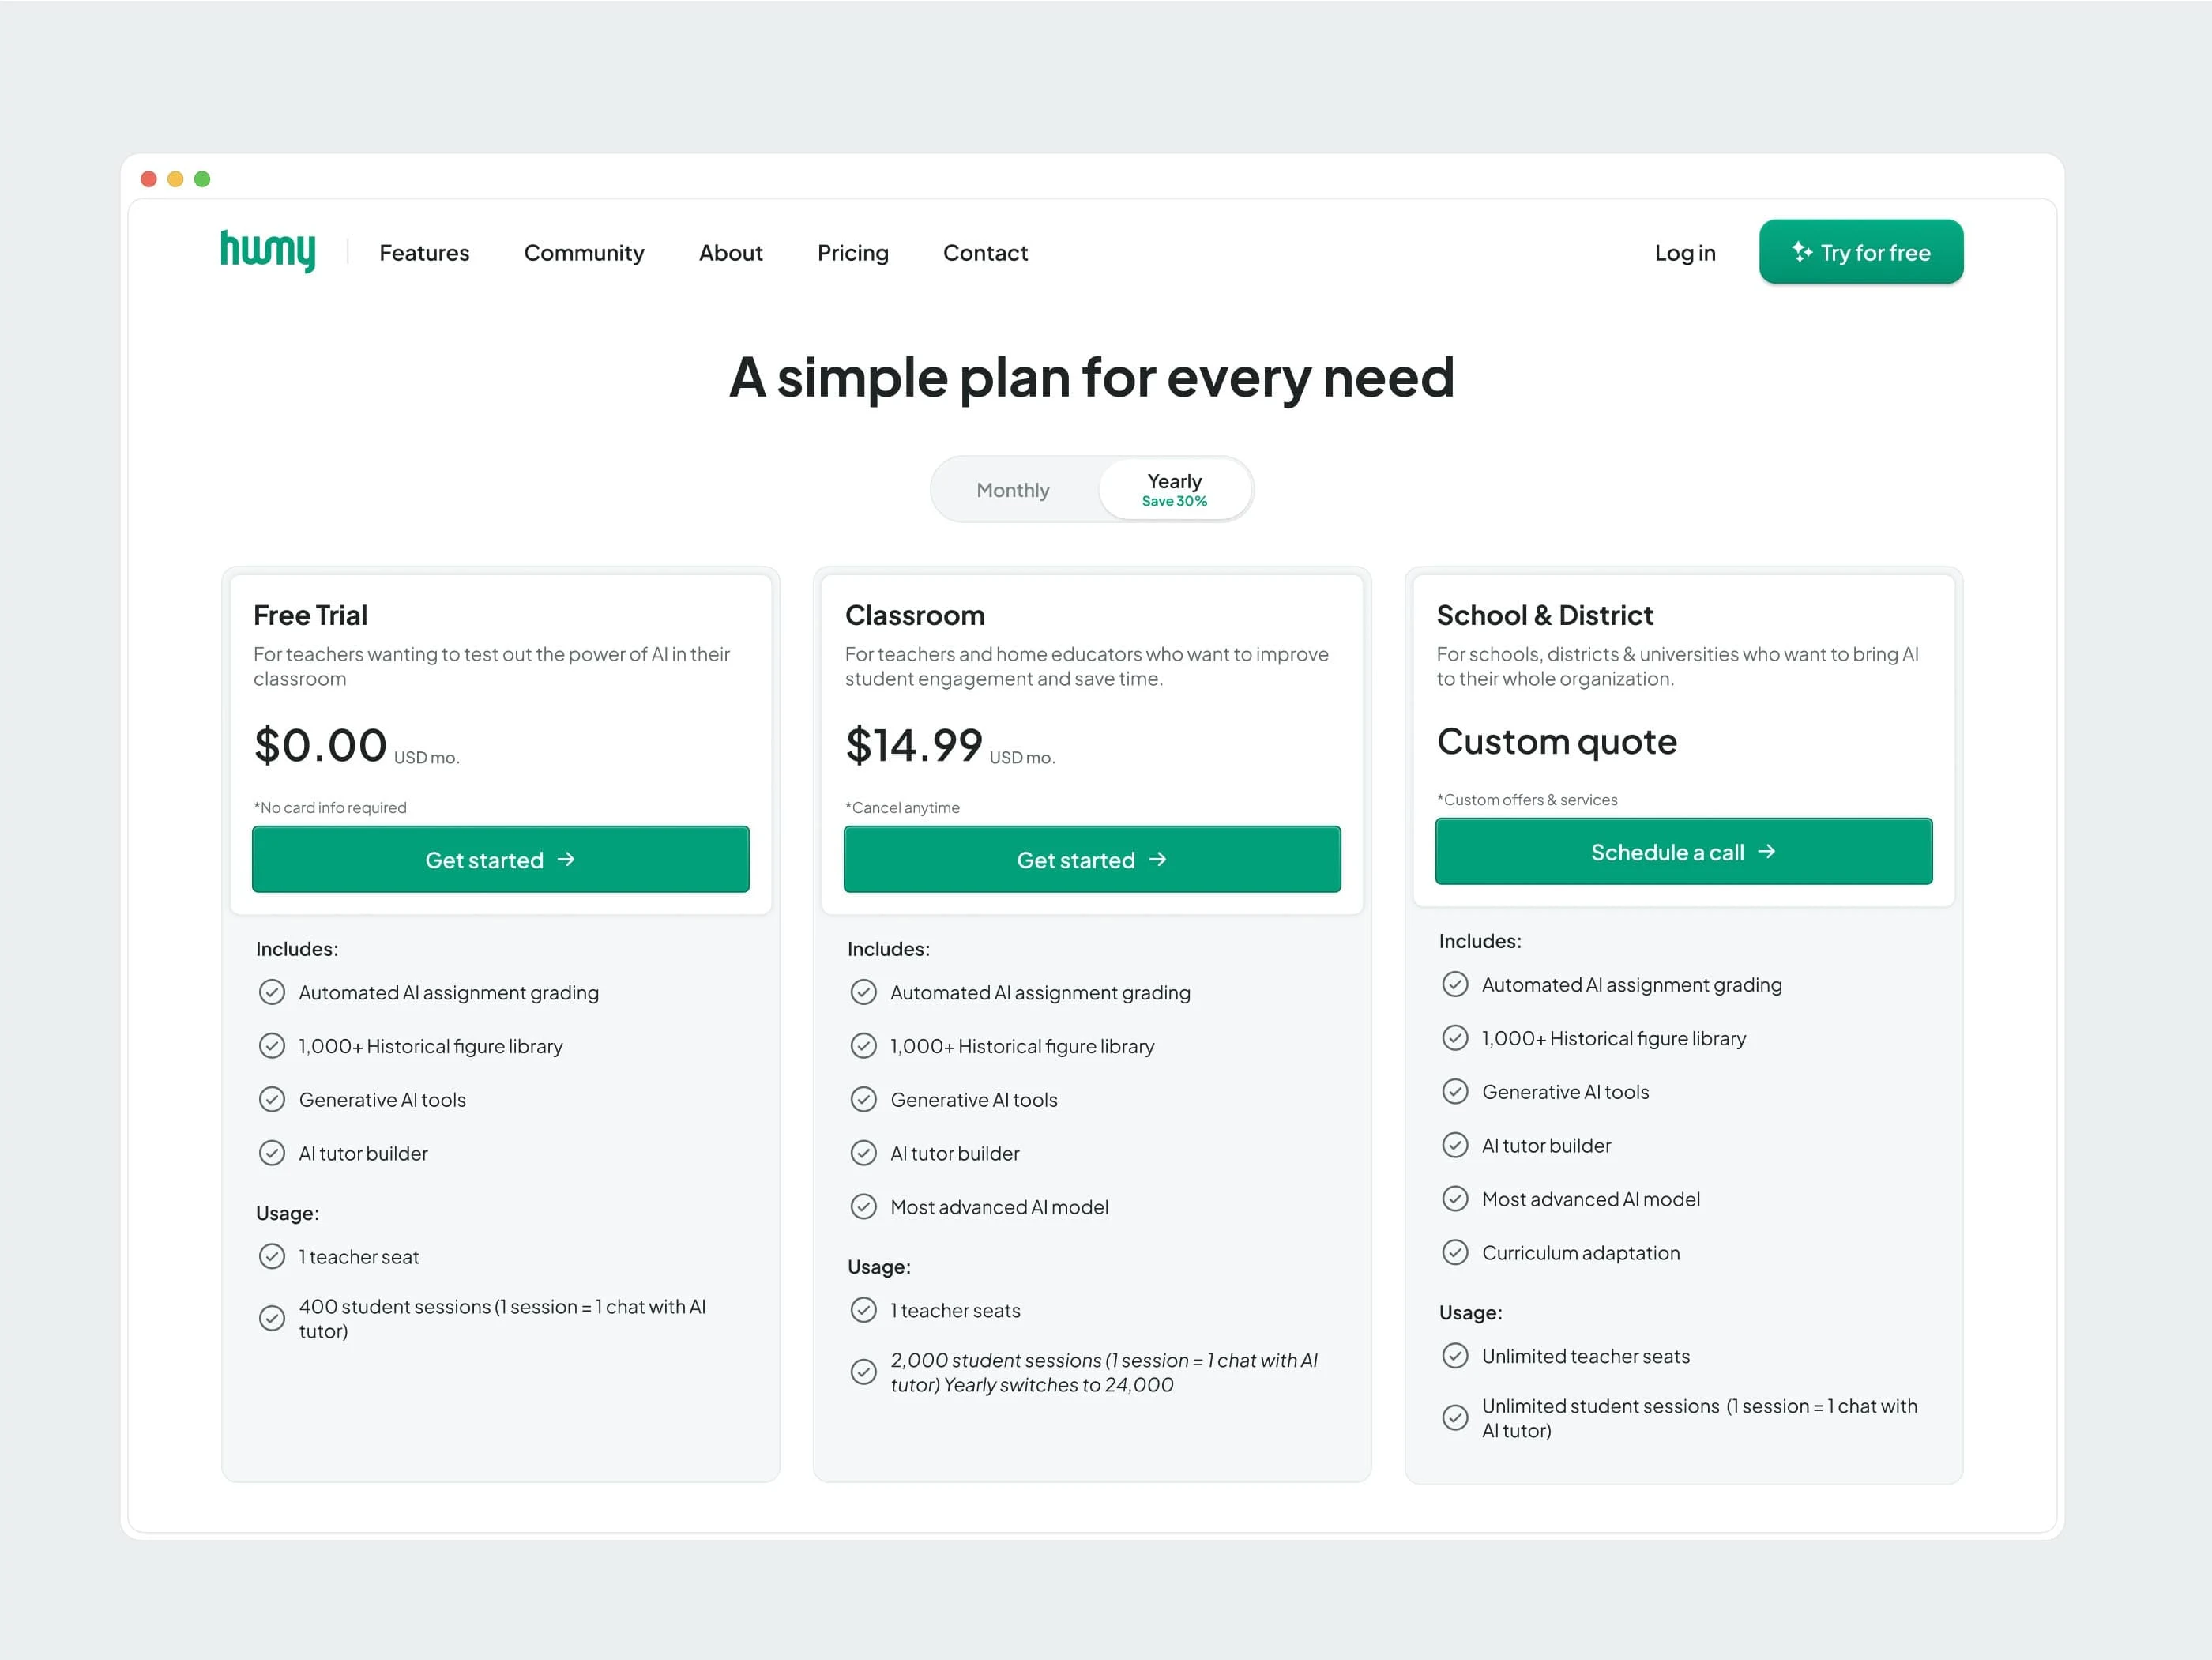Open the About page link

(x=731, y=253)
